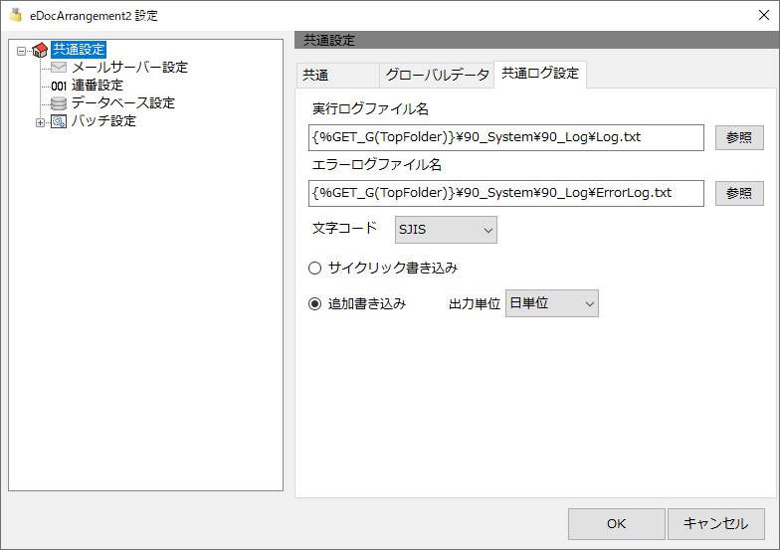The image size is (780, 550).
Task: Expand the バッチ設定 tree node
Action: pos(40,122)
